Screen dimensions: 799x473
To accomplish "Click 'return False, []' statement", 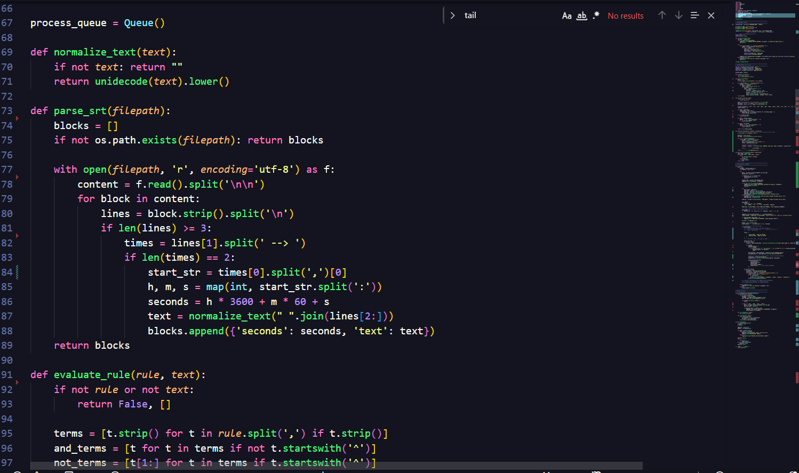I will (124, 404).
